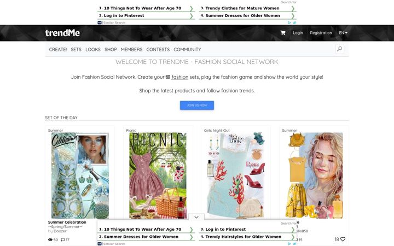Open author Doozer's profile
The image size is (394, 246).
coord(60,231)
